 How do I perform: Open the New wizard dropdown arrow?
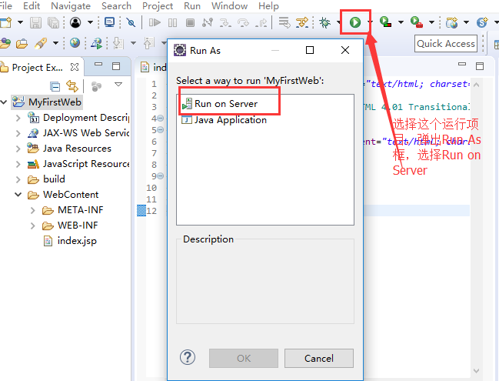point(20,22)
